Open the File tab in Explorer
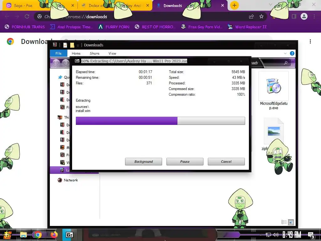 [59, 53]
